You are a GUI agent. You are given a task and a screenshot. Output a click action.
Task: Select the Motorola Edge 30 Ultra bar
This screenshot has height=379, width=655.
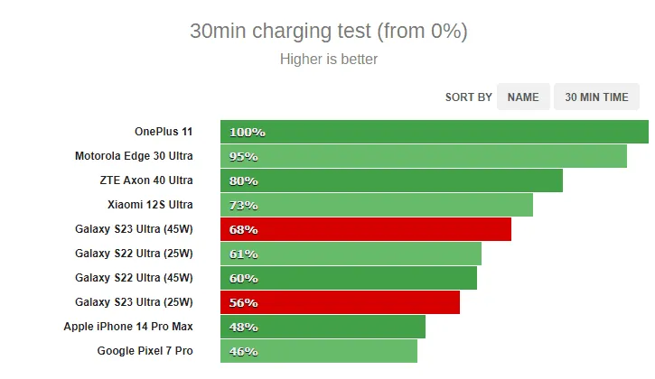tap(423, 156)
